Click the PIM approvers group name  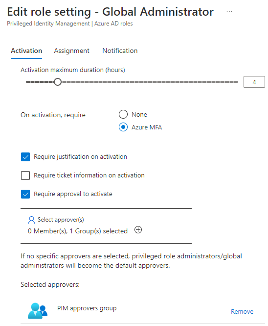click(87, 308)
